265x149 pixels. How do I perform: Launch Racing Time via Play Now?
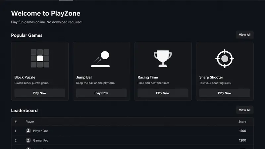[x=163, y=93]
